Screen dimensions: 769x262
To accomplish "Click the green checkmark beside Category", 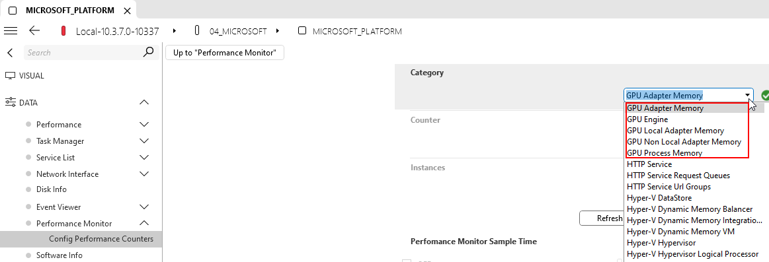I will tap(764, 96).
